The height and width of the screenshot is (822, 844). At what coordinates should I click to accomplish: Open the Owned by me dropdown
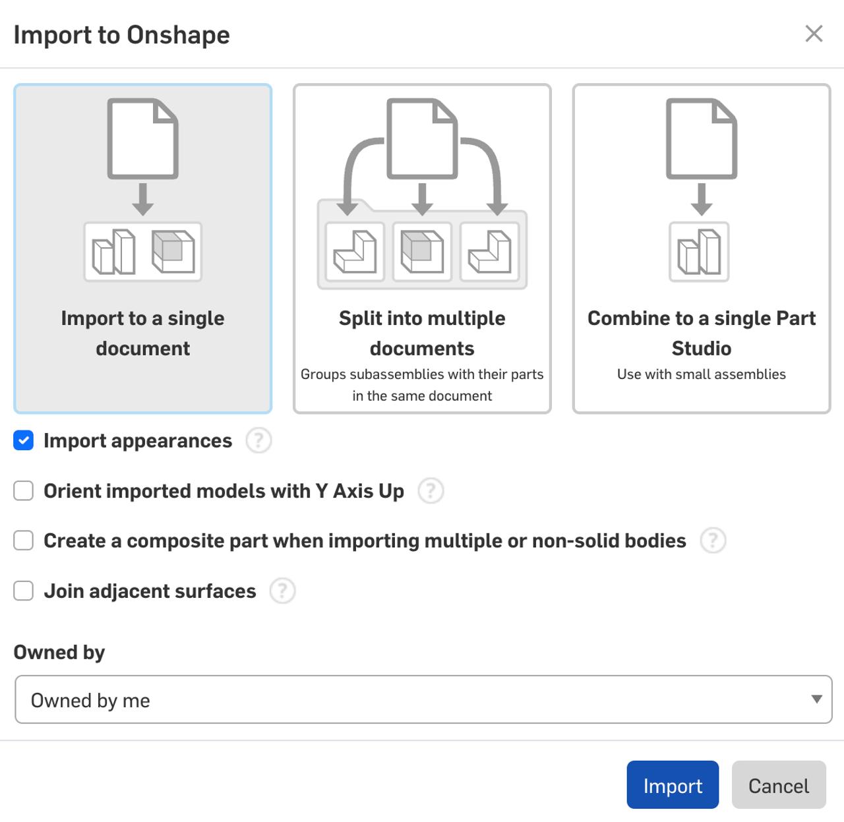[422, 699]
